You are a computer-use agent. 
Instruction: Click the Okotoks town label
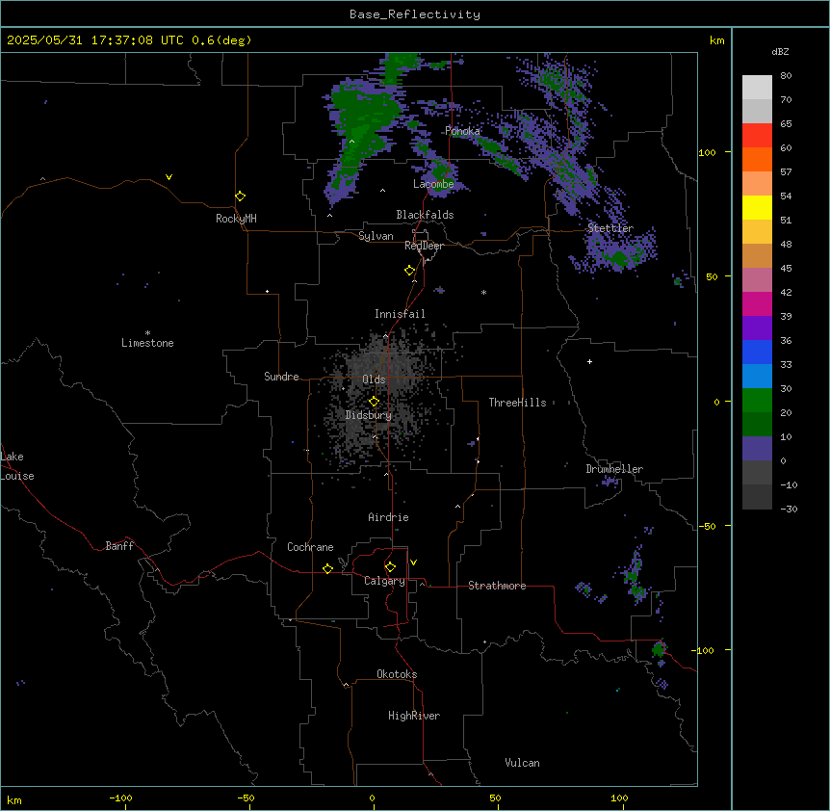tap(397, 674)
